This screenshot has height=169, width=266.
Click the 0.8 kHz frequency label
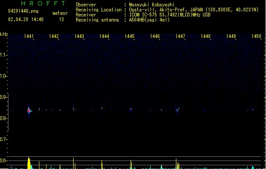click(x=3, y=118)
